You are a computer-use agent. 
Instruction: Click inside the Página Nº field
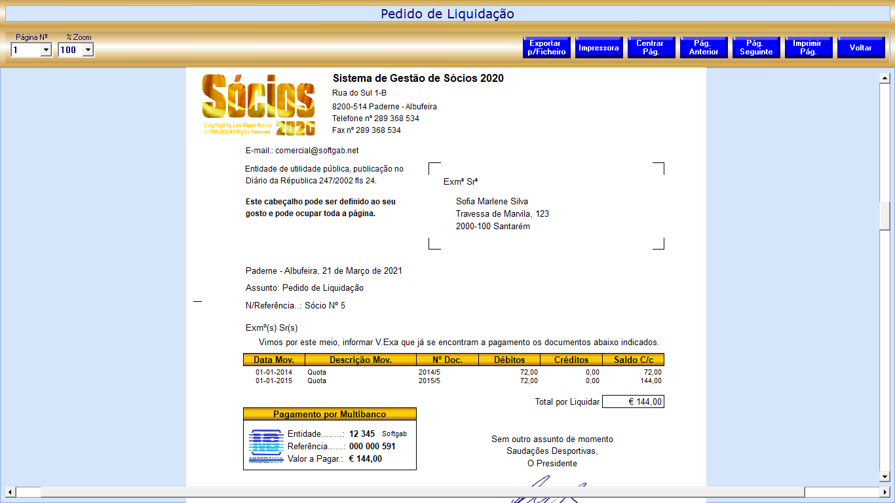(25, 50)
